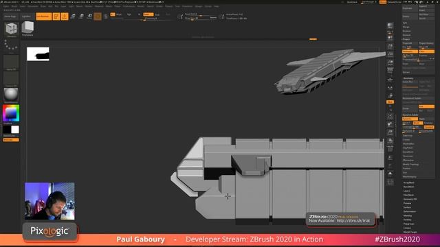
Task: Toggle Solo mode
Action: [390, 174]
